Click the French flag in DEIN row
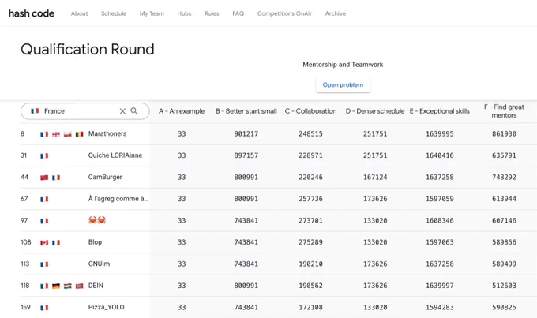This screenshot has height=318, width=537. click(44, 286)
